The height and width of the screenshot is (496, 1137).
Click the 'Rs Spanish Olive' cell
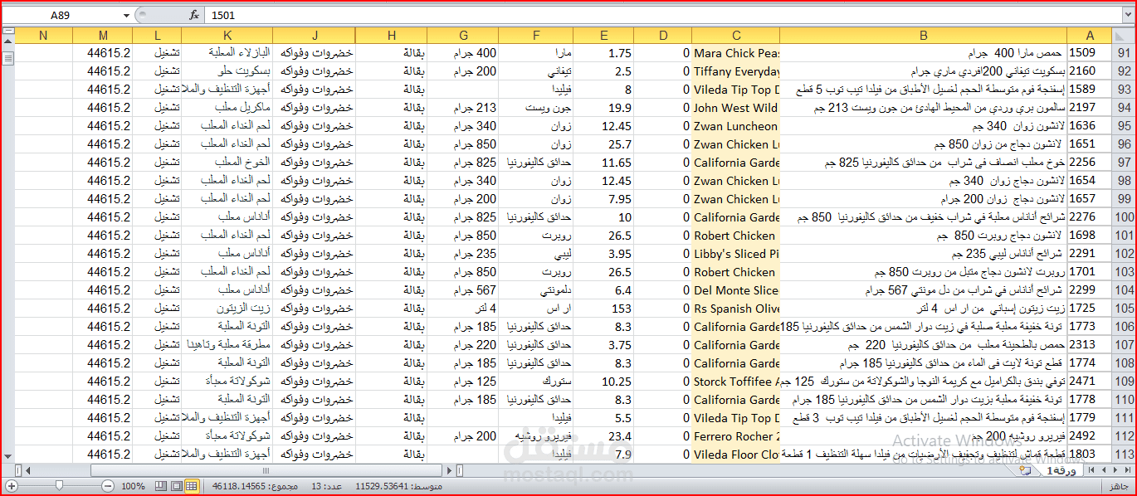tap(735, 309)
